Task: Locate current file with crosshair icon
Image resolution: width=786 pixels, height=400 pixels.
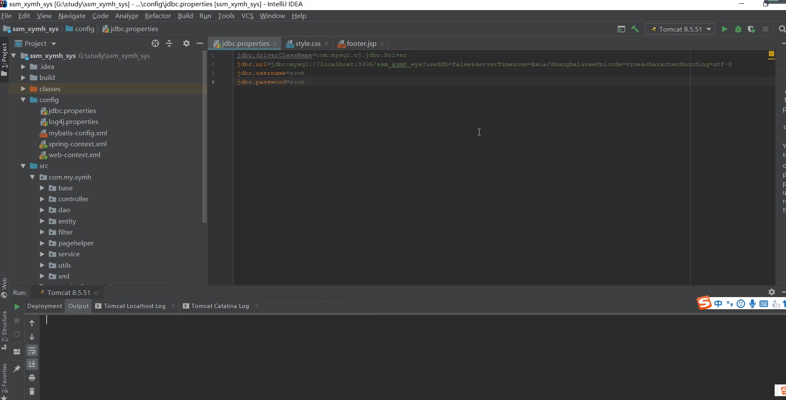Action: coord(155,43)
